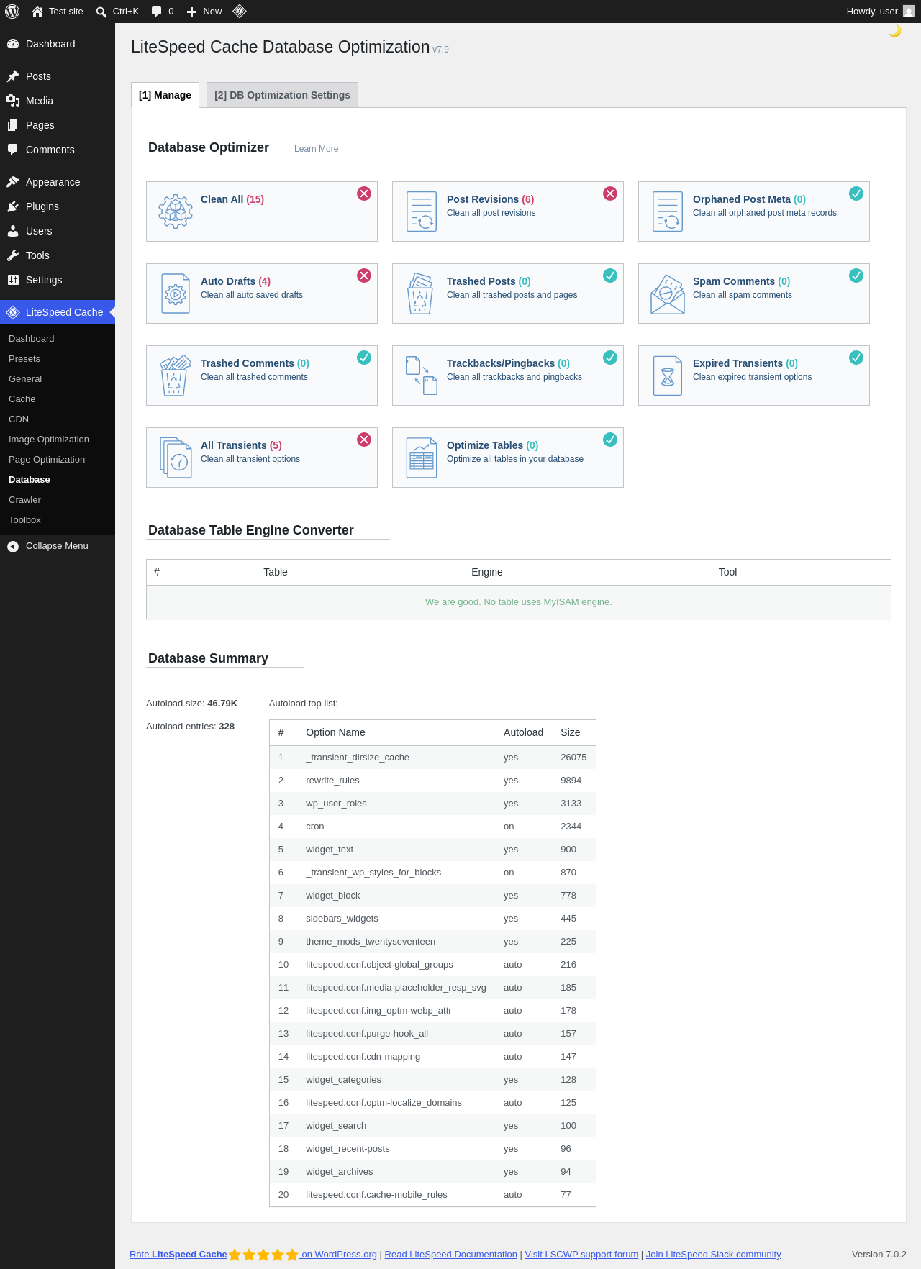
Task: Open the Pages menu
Action: tap(58, 125)
